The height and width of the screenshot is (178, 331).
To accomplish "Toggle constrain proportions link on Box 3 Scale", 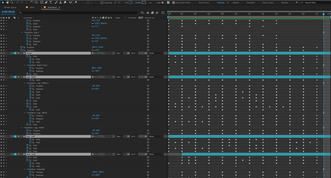I will [93, 38].
